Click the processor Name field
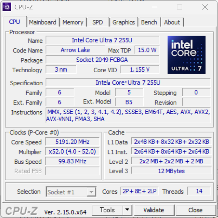The height and width of the screenshot is (218, 218). pyautogui.click(x=103, y=40)
